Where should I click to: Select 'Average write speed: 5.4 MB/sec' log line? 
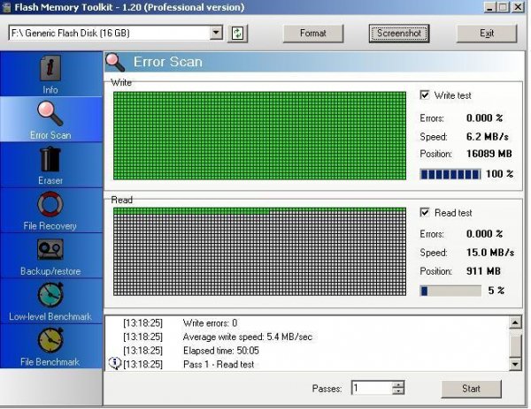[248, 337]
